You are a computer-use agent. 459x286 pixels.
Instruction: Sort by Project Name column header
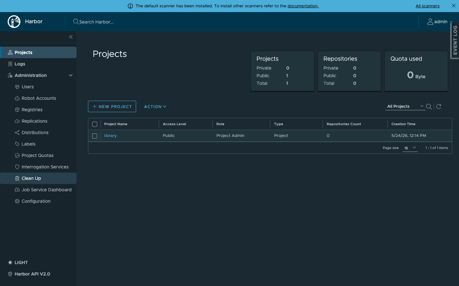click(116, 124)
